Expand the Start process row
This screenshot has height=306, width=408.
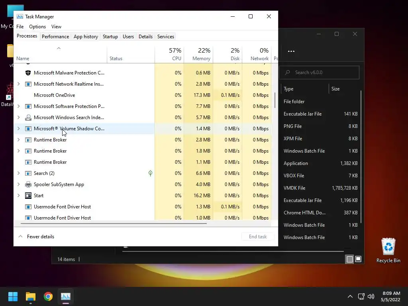(x=18, y=196)
